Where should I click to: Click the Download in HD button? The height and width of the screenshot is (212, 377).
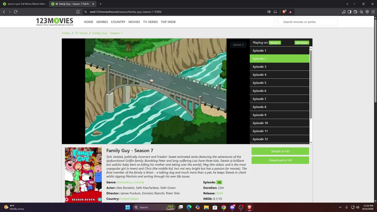(x=280, y=160)
